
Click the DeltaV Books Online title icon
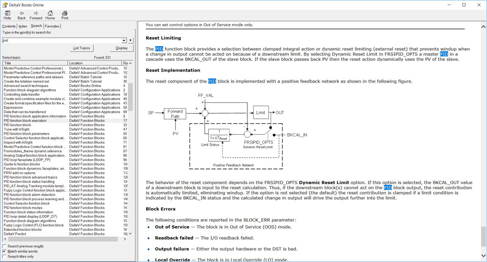point(5,5)
